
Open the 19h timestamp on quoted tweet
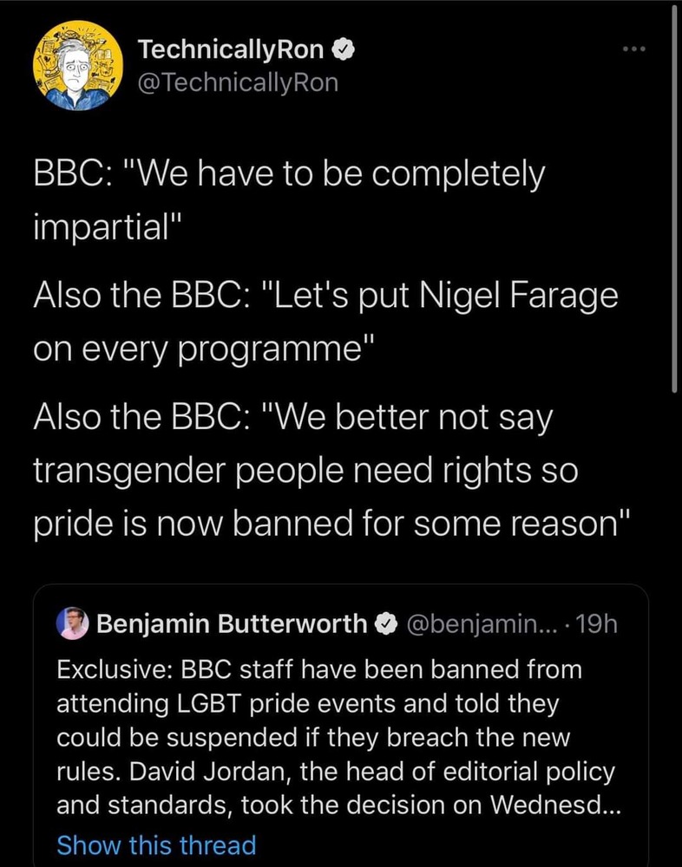(x=598, y=623)
